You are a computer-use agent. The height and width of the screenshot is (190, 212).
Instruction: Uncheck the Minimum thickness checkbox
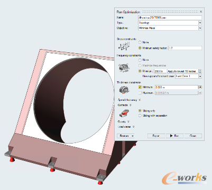tap(140, 87)
